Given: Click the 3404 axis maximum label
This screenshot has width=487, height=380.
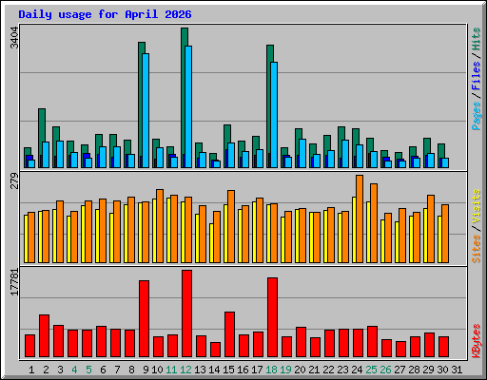Looking at the screenshot, I should 14,37.
